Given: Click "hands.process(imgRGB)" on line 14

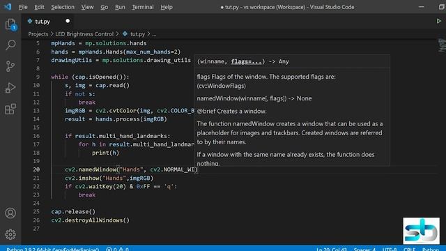Looking at the screenshot, I should [x=131, y=119].
